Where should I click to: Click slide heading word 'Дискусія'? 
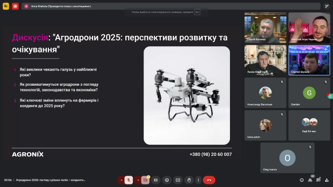[30, 37]
